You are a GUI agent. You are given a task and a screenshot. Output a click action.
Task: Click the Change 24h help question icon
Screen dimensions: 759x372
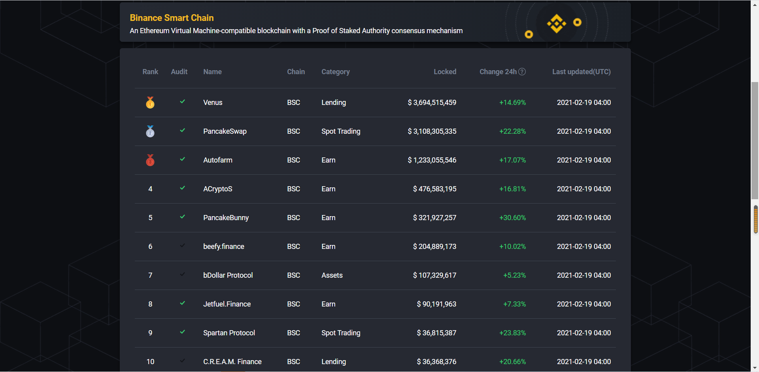[522, 72]
